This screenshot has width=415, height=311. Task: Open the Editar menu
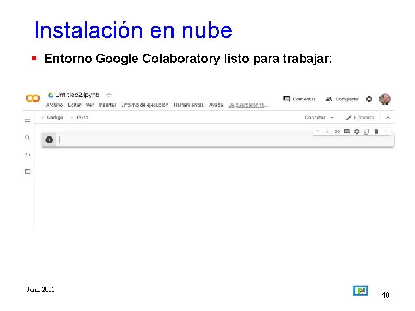click(x=75, y=105)
